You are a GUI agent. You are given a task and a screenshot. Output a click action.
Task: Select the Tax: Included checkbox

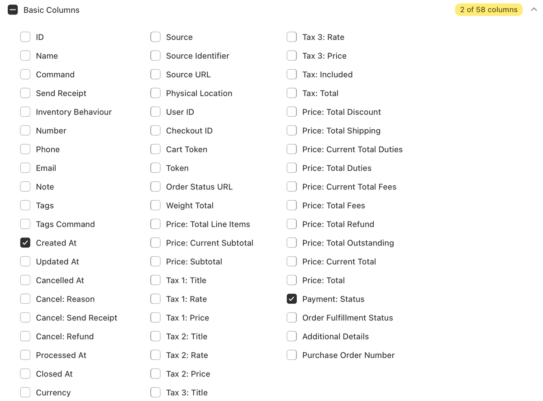tap(292, 75)
